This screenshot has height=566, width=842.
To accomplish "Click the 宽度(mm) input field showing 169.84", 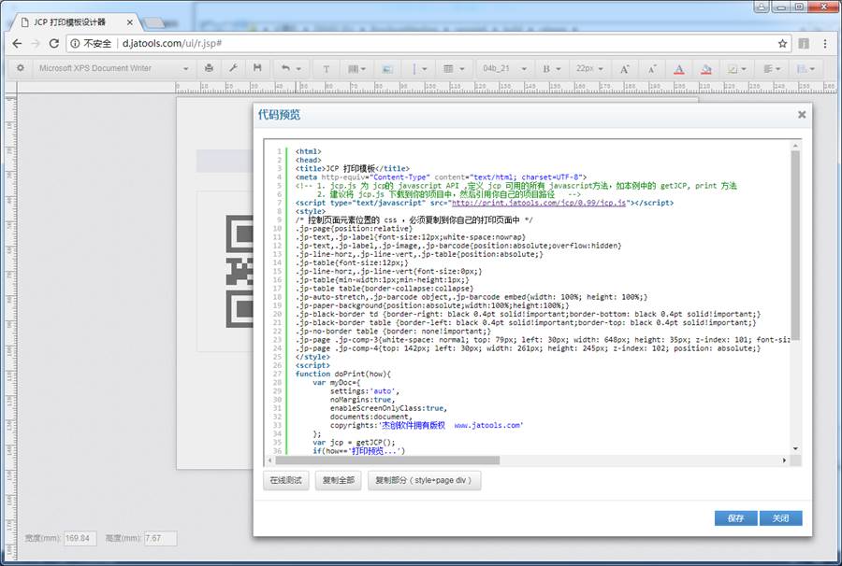I will point(80,538).
